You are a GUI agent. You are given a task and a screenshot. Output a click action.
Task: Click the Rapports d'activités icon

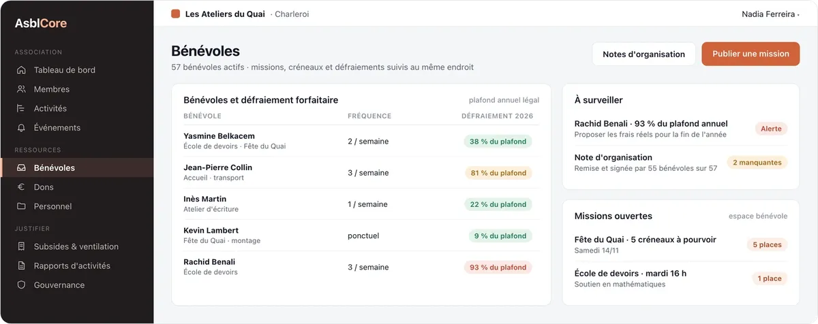21,266
